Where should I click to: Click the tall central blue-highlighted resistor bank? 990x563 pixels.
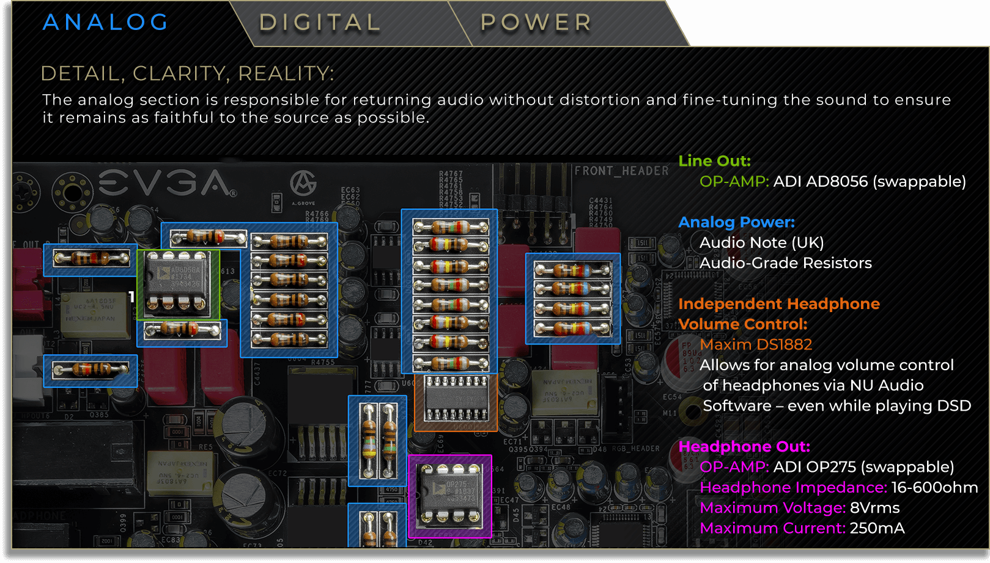click(449, 291)
